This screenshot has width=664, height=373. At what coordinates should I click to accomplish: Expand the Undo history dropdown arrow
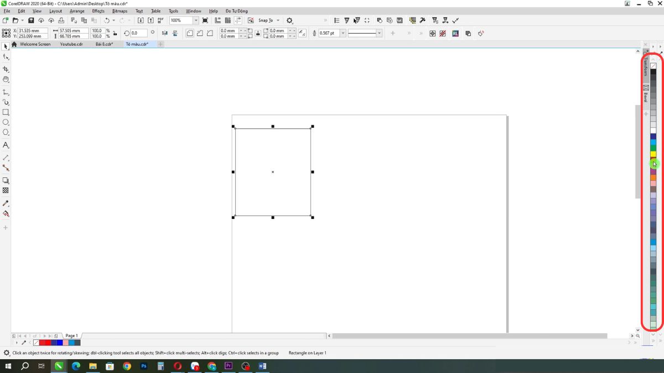(114, 20)
